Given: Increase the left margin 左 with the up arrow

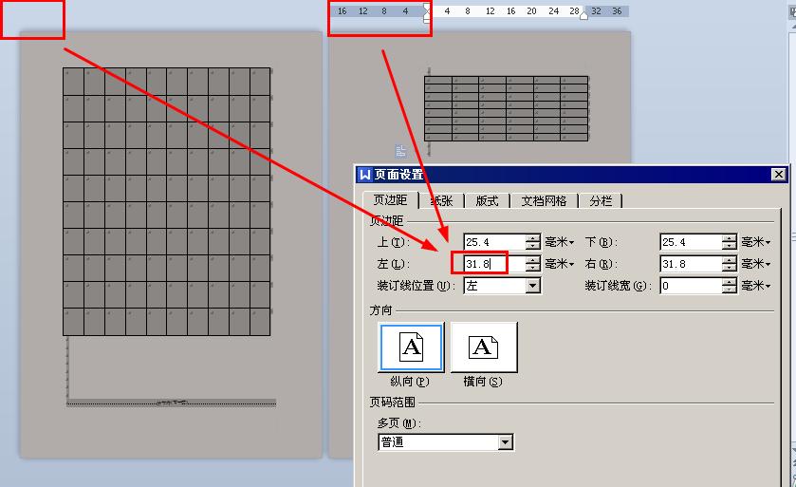Looking at the screenshot, I should click(532, 260).
